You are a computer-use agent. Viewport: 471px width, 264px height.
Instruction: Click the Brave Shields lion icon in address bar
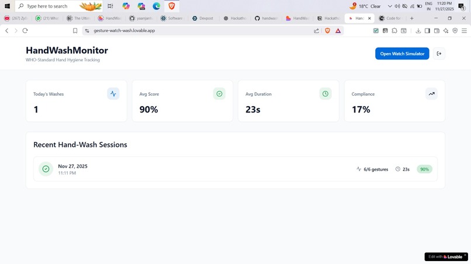pyautogui.click(x=327, y=30)
